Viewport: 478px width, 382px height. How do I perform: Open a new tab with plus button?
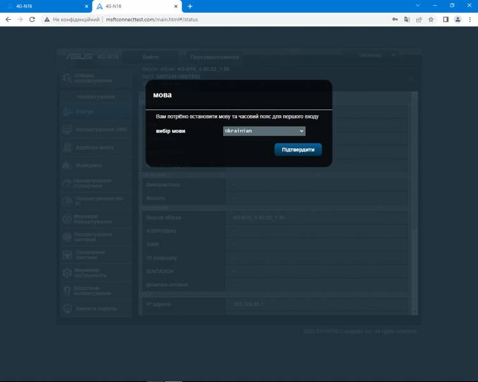point(190,6)
